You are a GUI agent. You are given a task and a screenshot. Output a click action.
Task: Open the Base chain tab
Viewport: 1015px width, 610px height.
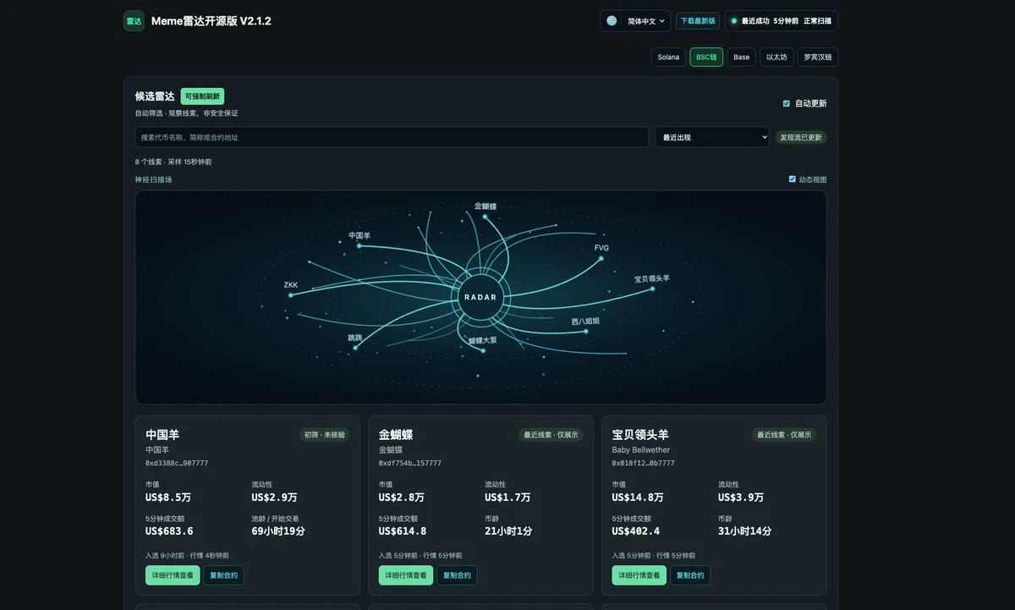click(742, 58)
